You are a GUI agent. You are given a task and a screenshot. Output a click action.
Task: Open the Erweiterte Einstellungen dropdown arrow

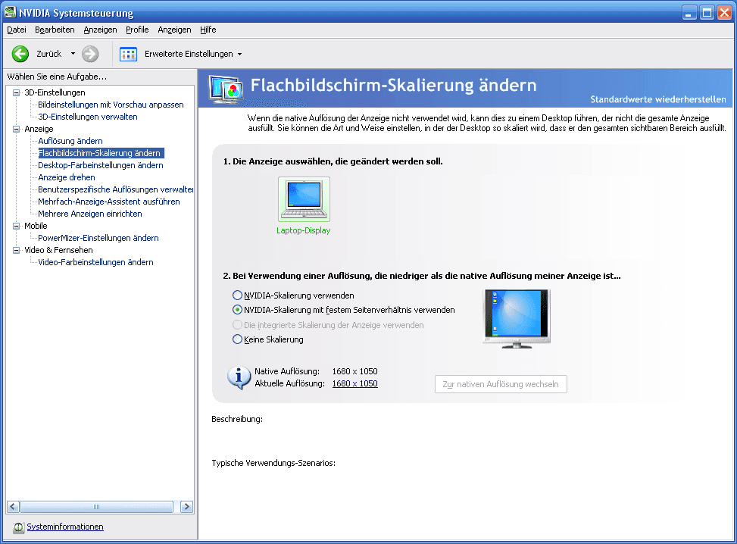click(x=239, y=54)
